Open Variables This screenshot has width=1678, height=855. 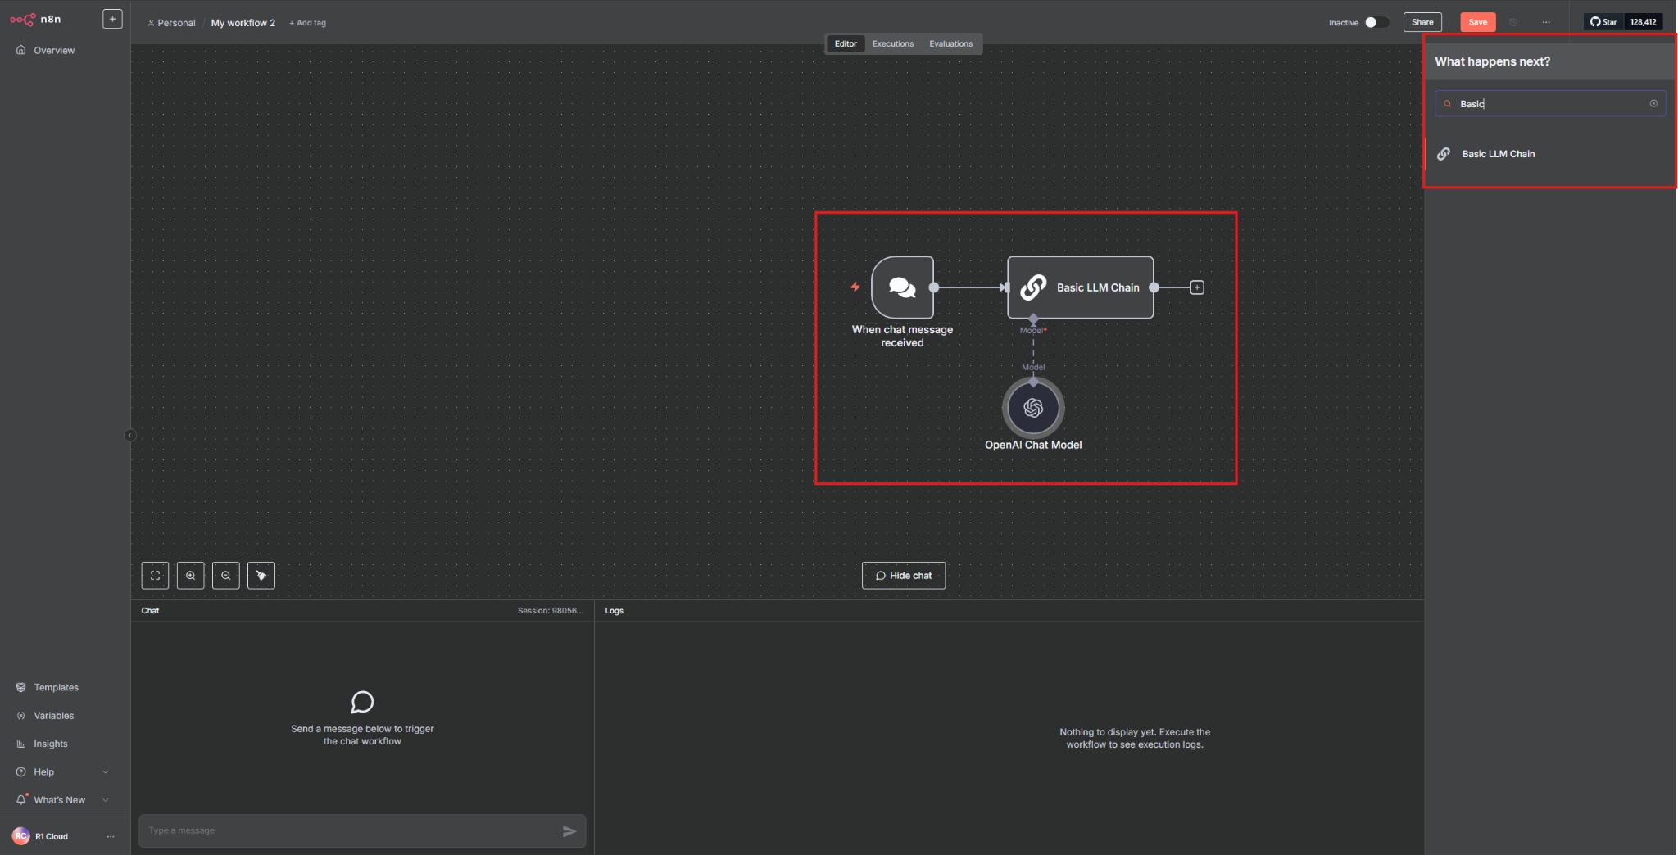(53, 716)
